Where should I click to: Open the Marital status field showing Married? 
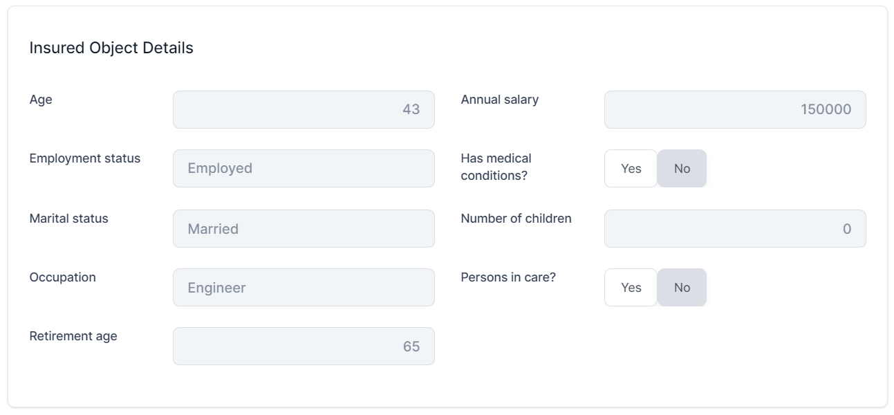[x=304, y=229]
